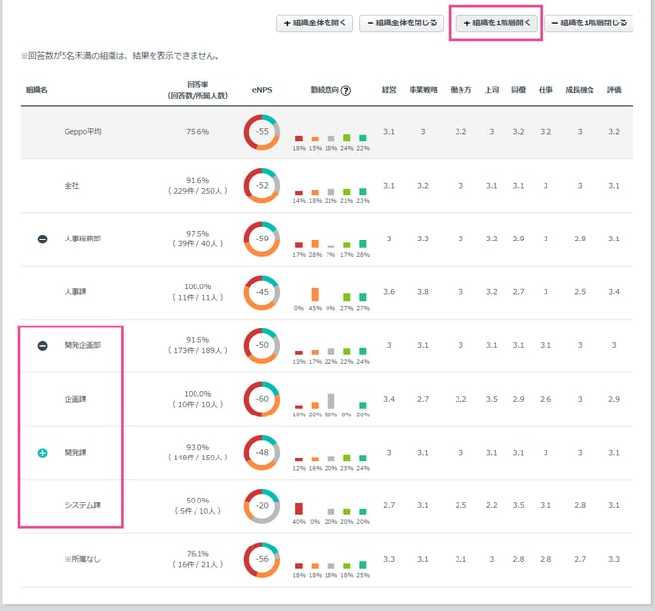Viewport: 655px width, 611px height.
Task: Select the 全社 organization name
Action: 71,185
